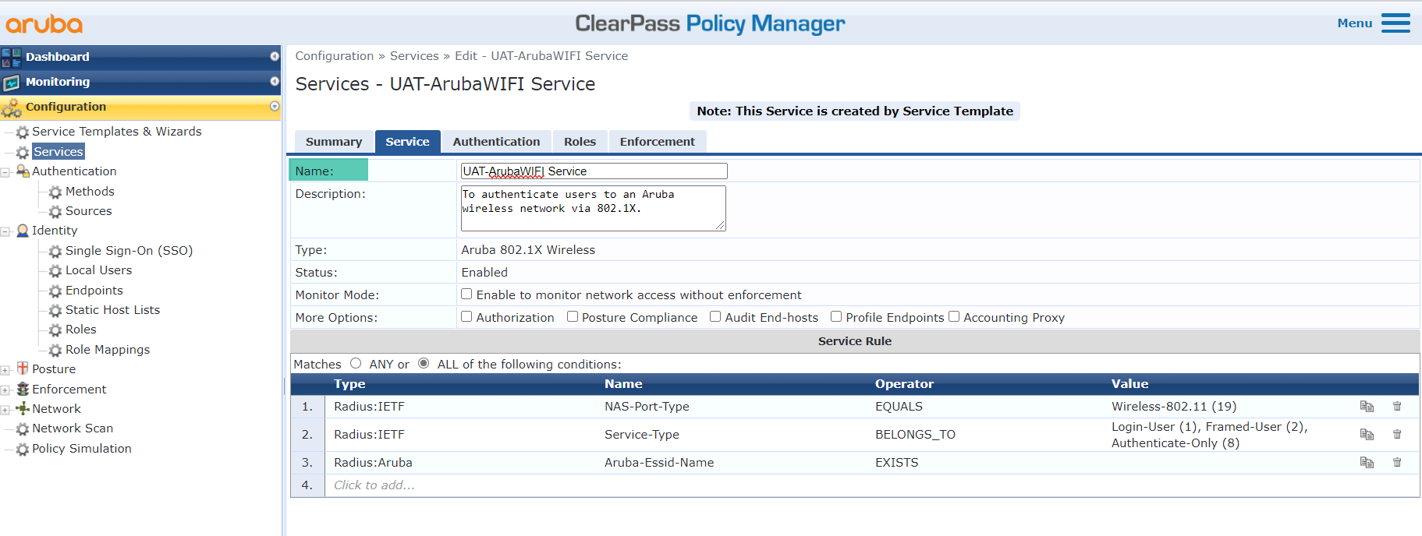1422x536 pixels.
Task: Click the Authentication key-user icon
Action: point(23,171)
